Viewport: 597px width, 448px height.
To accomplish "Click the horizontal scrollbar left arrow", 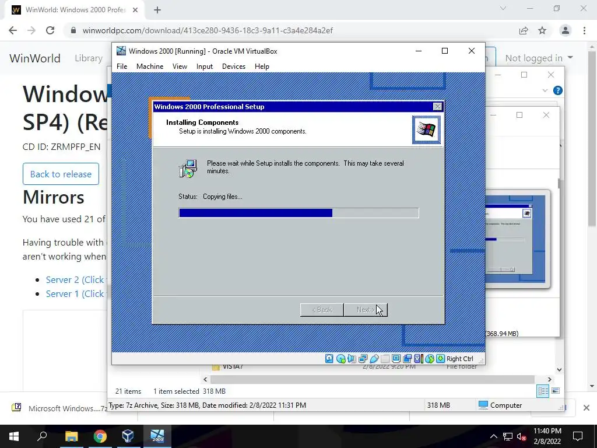I will [x=206, y=379].
